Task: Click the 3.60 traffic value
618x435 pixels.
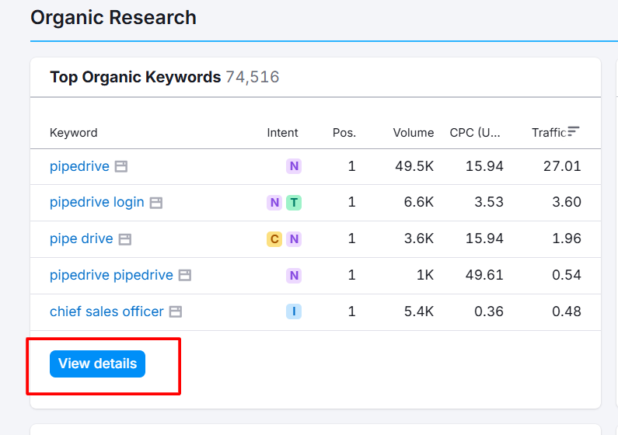Action: 567,202
